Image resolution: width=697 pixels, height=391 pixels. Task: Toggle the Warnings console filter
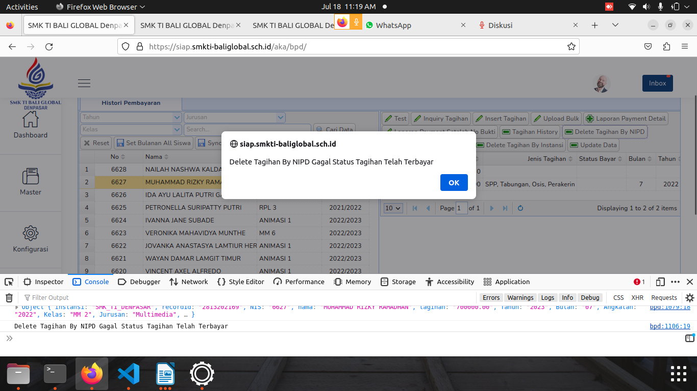pos(520,298)
